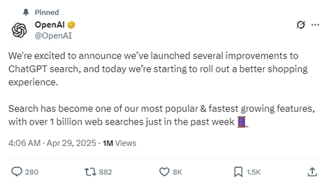This screenshot has width=325, height=185.
Task: Click the thread spool emoji
Action: pos(243,123)
